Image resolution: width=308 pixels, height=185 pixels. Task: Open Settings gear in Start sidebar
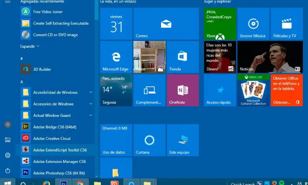coord(8,155)
